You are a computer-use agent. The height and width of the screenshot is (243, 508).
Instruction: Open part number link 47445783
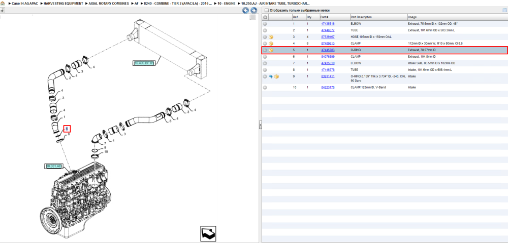[x=328, y=50]
